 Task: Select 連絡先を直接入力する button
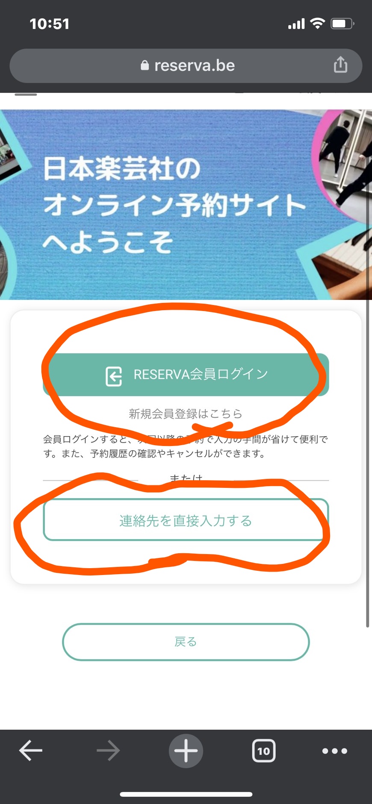(x=186, y=520)
